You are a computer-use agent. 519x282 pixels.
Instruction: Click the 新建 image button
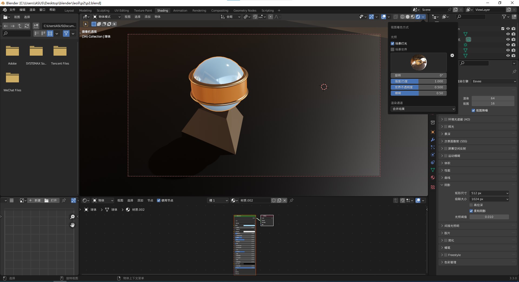[35, 200]
